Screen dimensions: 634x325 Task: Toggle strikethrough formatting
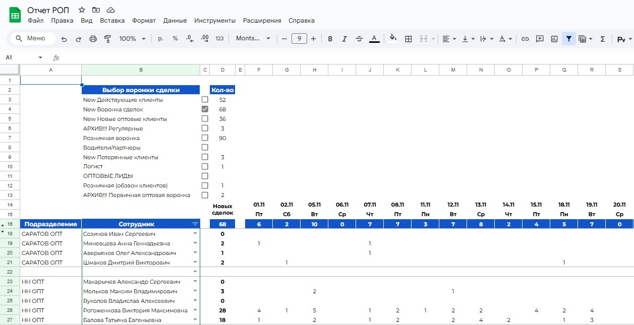[359, 39]
